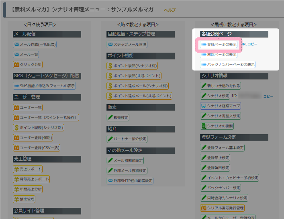Click コピー link next to scenario ID
Screen dimensions: 284x219
(x=268, y=96)
